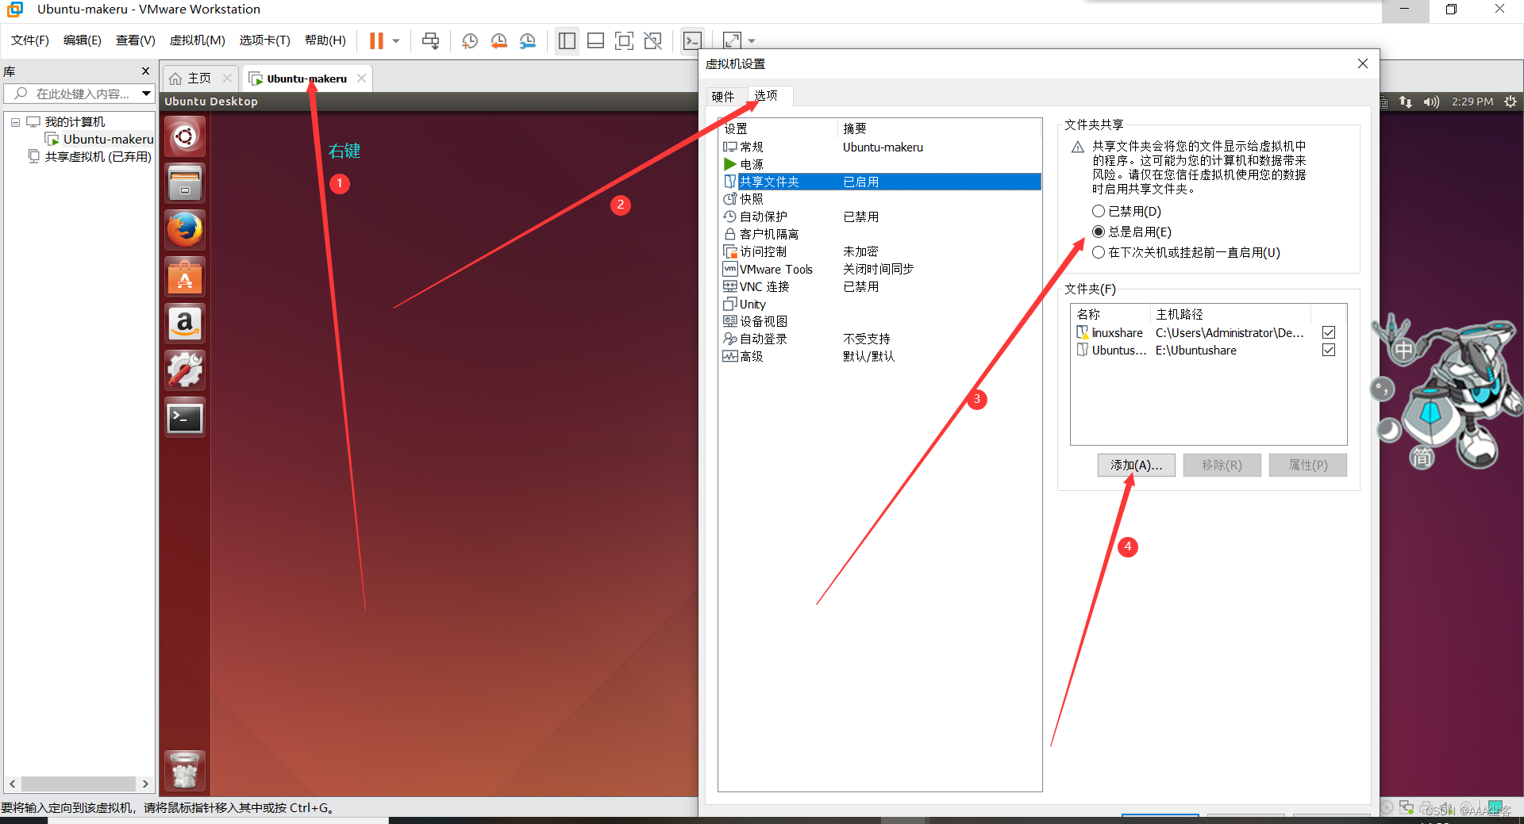The height and width of the screenshot is (824, 1524).
Task: Open the Trash in Ubuntu dock
Action: point(185,770)
